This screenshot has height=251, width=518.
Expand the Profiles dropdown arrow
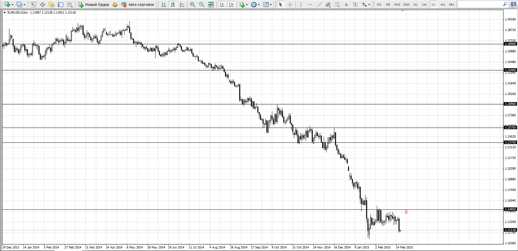pos(24,5)
